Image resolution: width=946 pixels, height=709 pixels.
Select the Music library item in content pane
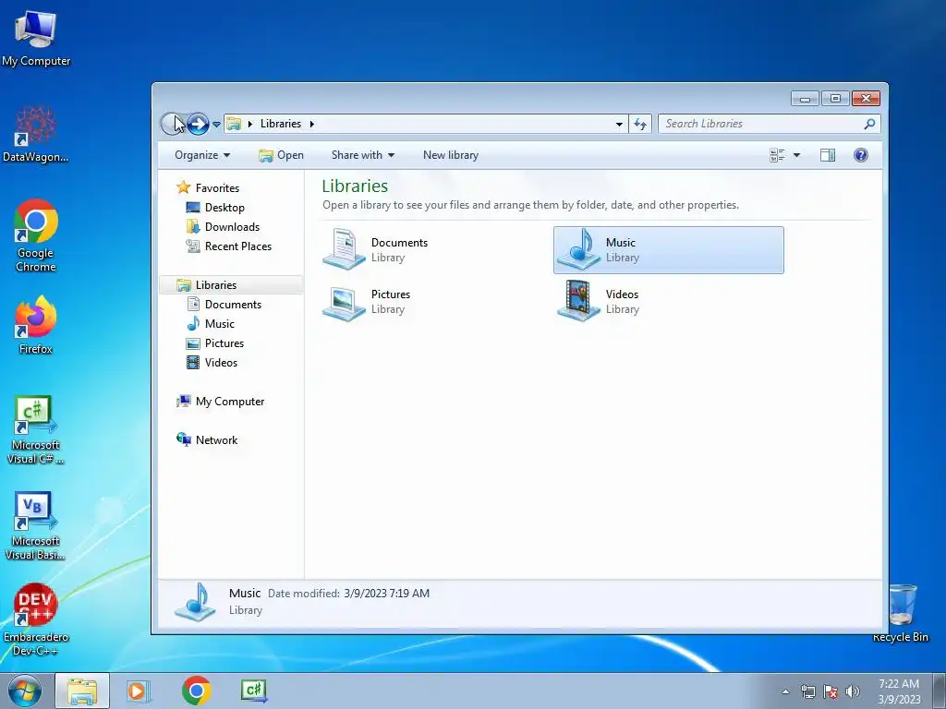point(669,250)
